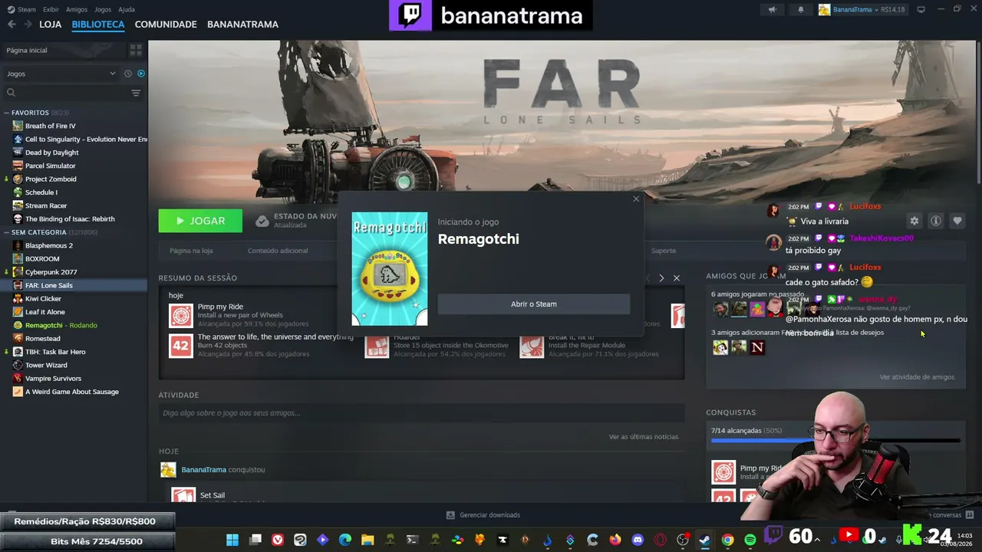The image size is (982, 552).
Task: Add game to favorites heart icon
Action: (x=957, y=221)
